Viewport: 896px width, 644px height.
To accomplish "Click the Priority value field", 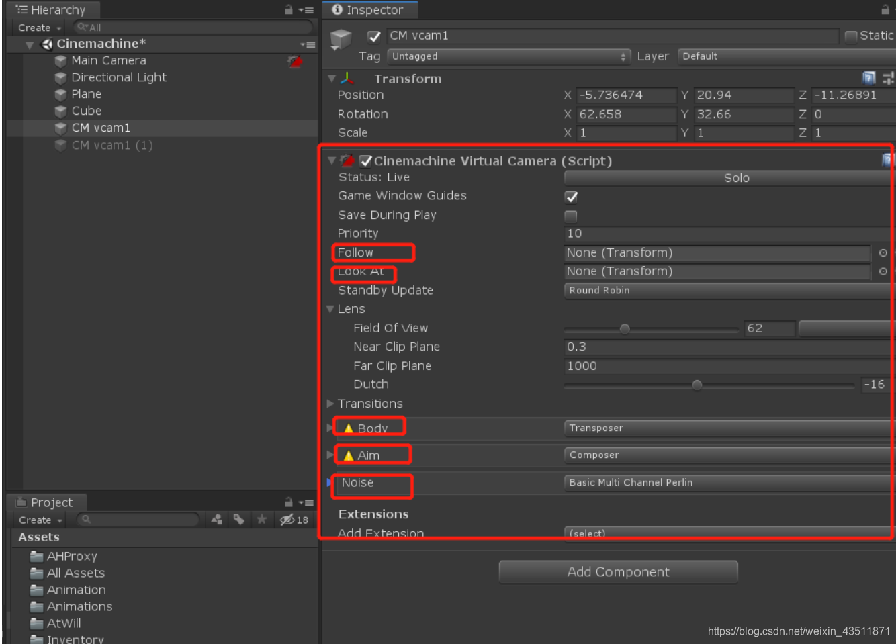I will 729,234.
